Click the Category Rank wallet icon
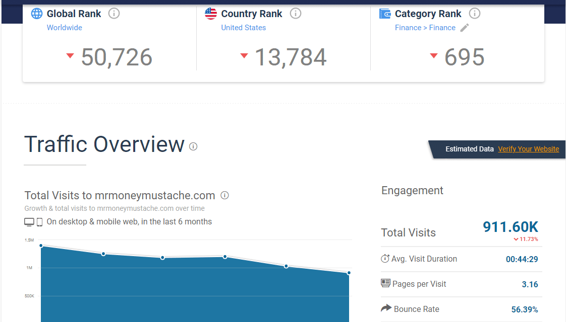Image resolution: width=566 pixels, height=322 pixels. (385, 14)
